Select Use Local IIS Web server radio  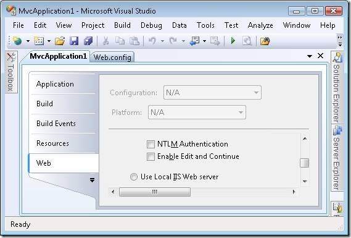click(x=134, y=177)
